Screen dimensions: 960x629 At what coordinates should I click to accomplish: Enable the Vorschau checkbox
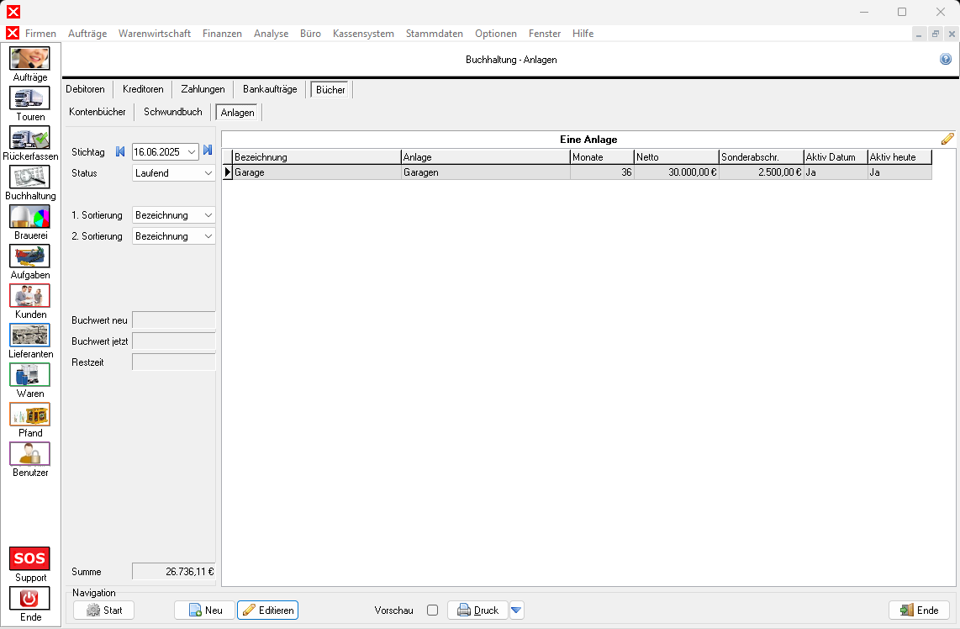(432, 610)
